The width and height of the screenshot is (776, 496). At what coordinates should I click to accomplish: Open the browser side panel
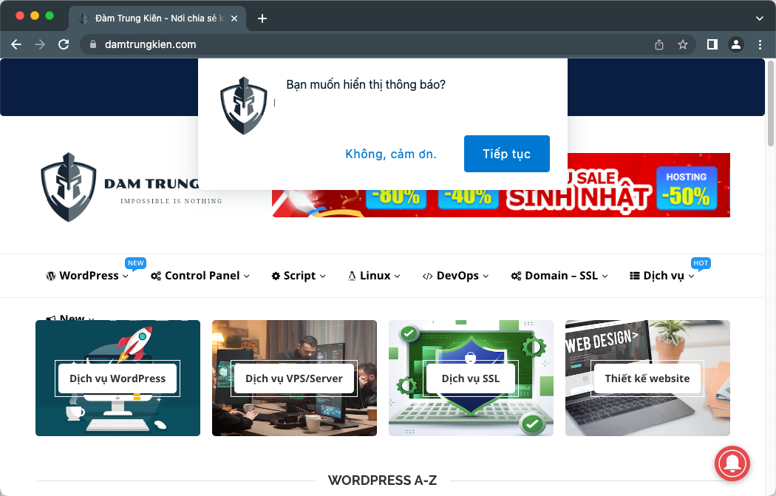[x=712, y=44]
